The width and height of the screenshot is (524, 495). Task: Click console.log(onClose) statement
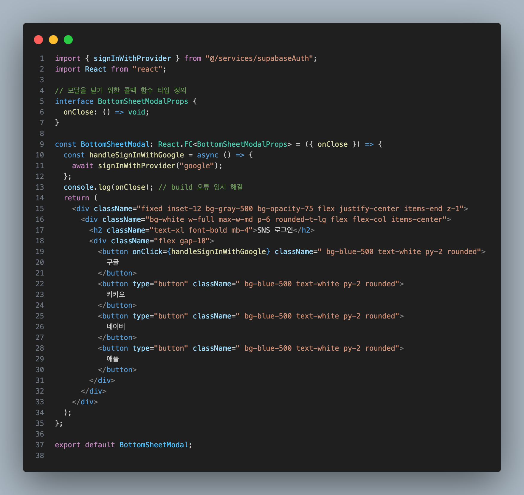(108, 187)
